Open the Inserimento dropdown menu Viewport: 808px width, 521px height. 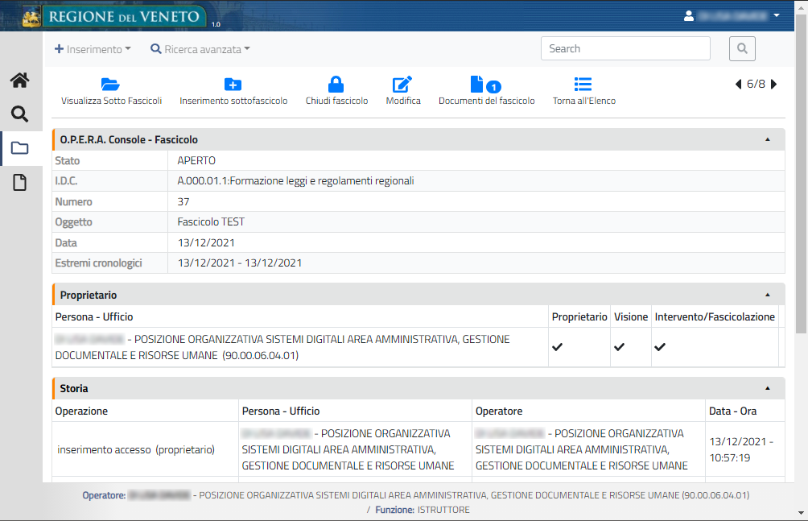pyautogui.click(x=93, y=49)
